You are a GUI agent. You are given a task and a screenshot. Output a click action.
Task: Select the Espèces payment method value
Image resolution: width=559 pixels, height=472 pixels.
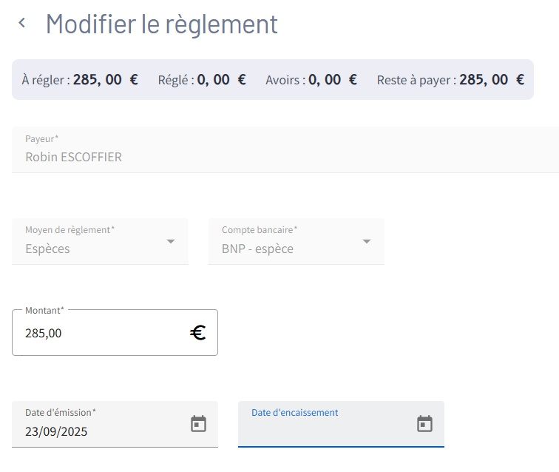point(48,249)
